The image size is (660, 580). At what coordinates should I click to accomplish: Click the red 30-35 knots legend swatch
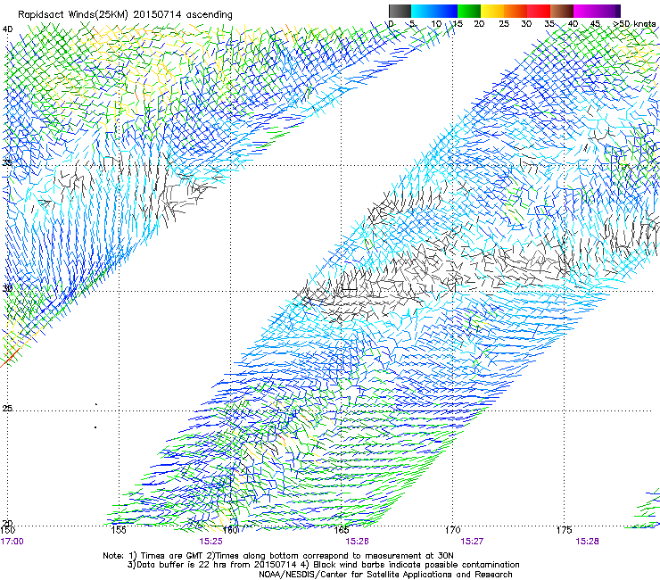pos(539,11)
